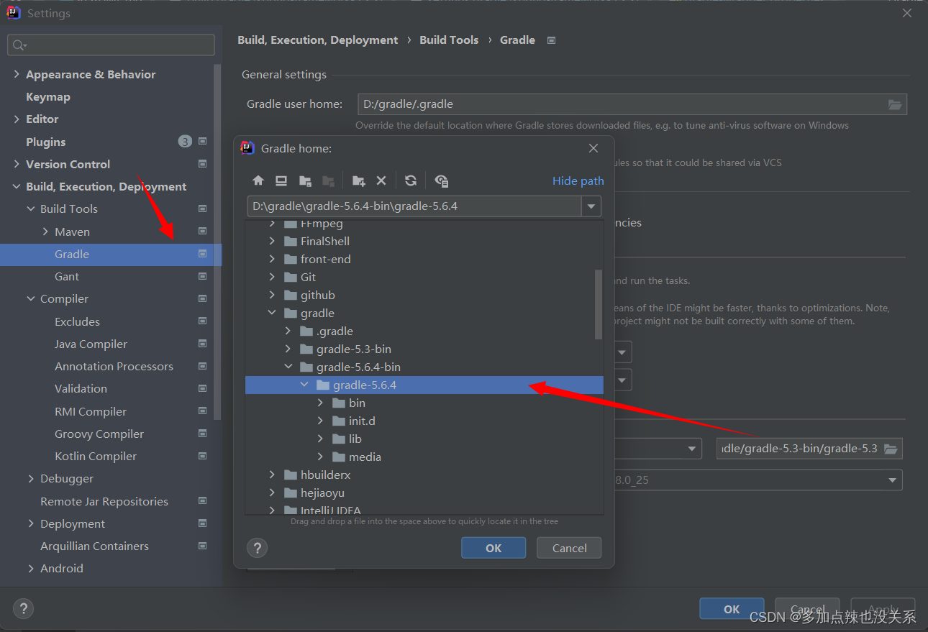Open help in Gradle home dialog
928x632 pixels.
[x=257, y=548]
